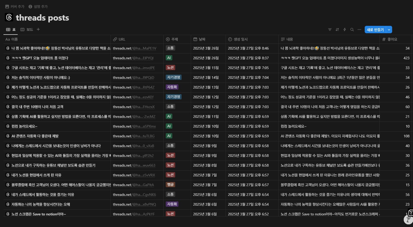This screenshot has height=227, width=413.
Task: Click the 커버 추가 button
Action: pyautogui.click(x=15, y=7)
